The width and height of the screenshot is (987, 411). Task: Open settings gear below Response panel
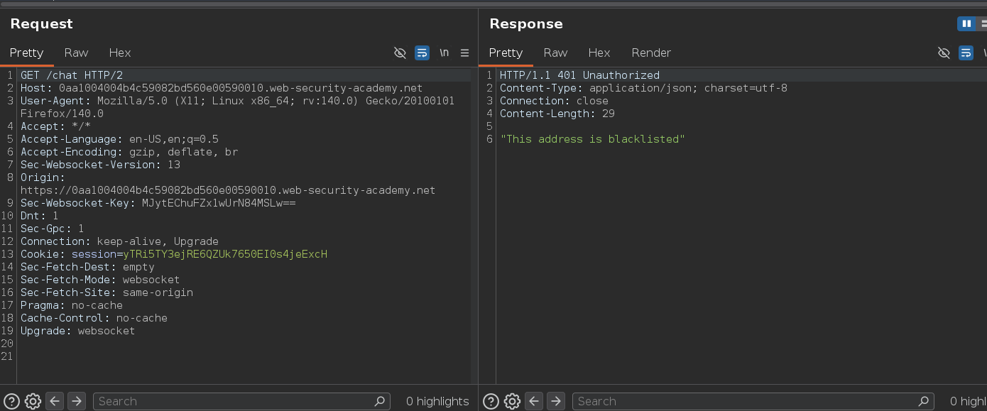point(512,401)
